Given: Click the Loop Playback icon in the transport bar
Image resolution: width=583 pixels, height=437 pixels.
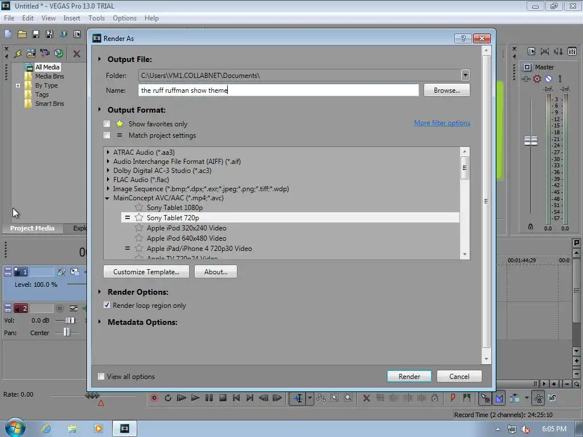Looking at the screenshot, I should click(168, 398).
